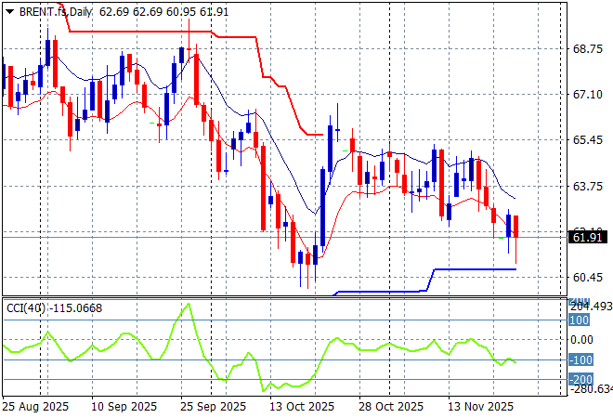
Task: Click the 60.45 price scale label
Action: coord(588,277)
